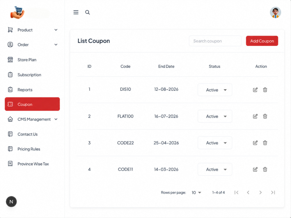
Task: Edit coupon CODE11 with pencil icon
Action: pos(255,169)
